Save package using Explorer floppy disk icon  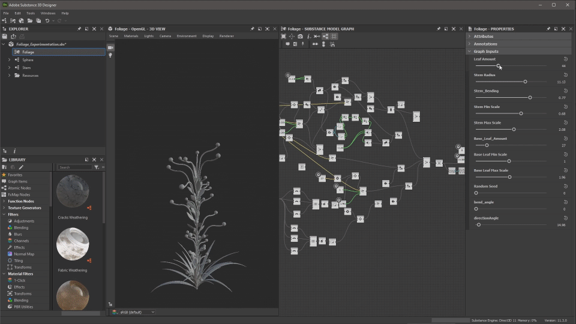click(x=4, y=37)
